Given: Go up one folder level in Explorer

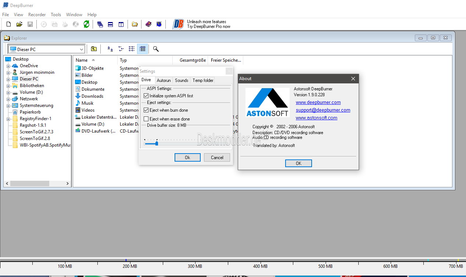Looking at the screenshot, I should pyautogui.click(x=94, y=49).
